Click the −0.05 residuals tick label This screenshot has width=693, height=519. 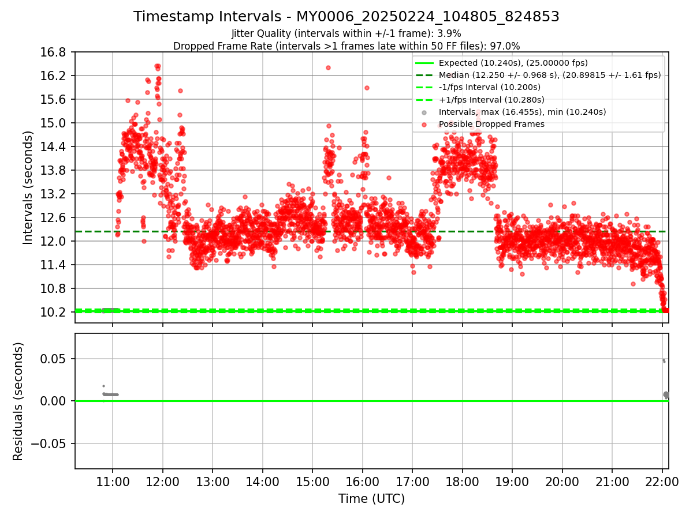tap(50, 443)
